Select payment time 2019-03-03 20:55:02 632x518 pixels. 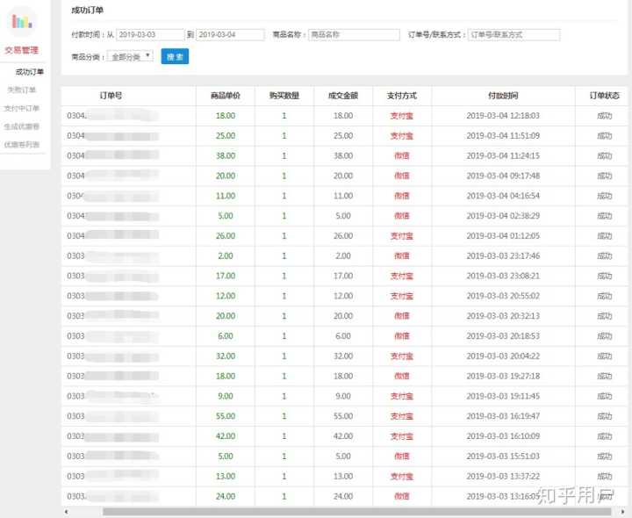pos(503,296)
